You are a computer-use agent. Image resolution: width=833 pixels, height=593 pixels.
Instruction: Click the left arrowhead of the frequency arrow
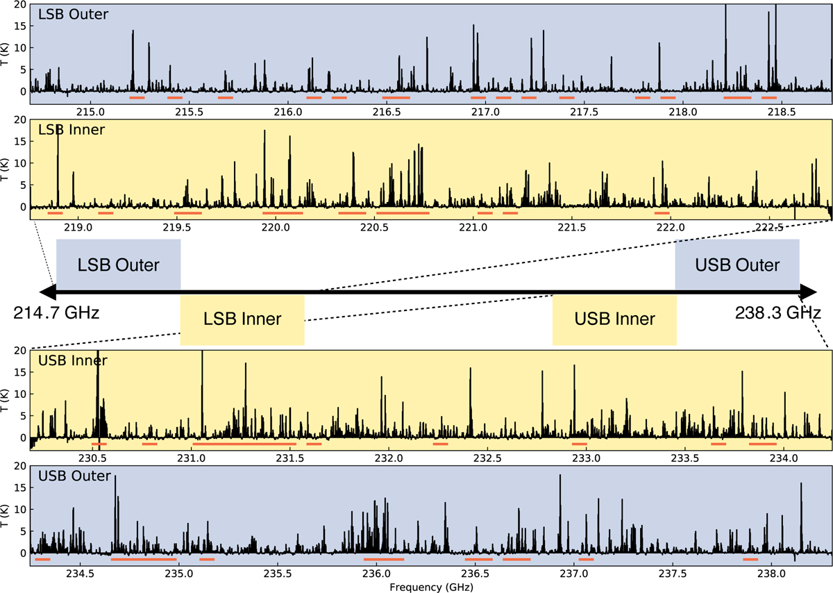point(47,292)
